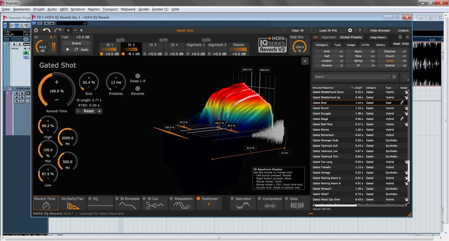Image resolution: width=449 pixels, height=241 pixels.
Task: Clear the search field with X icon
Action: [394, 77]
